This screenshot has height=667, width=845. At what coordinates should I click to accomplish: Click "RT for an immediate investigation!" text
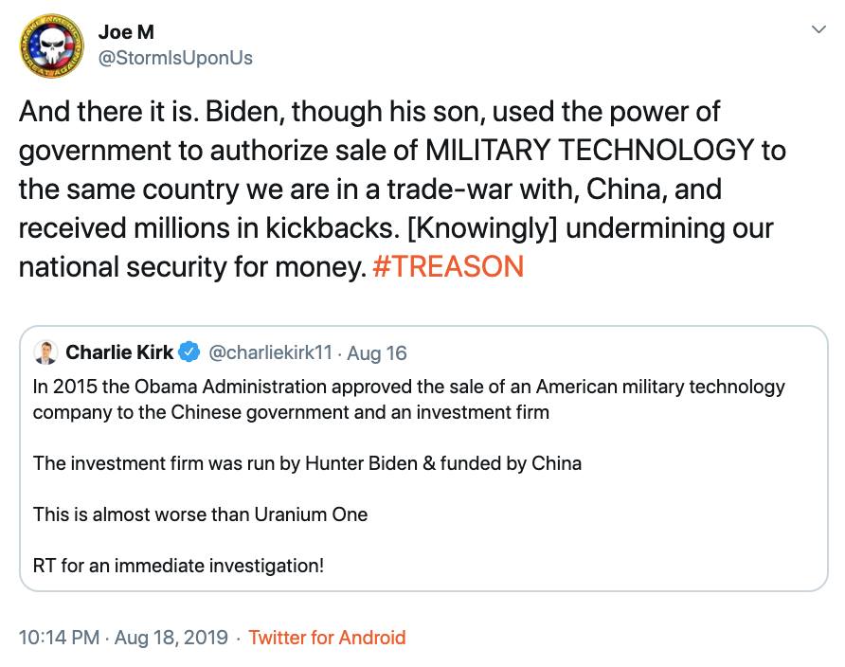(178, 567)
